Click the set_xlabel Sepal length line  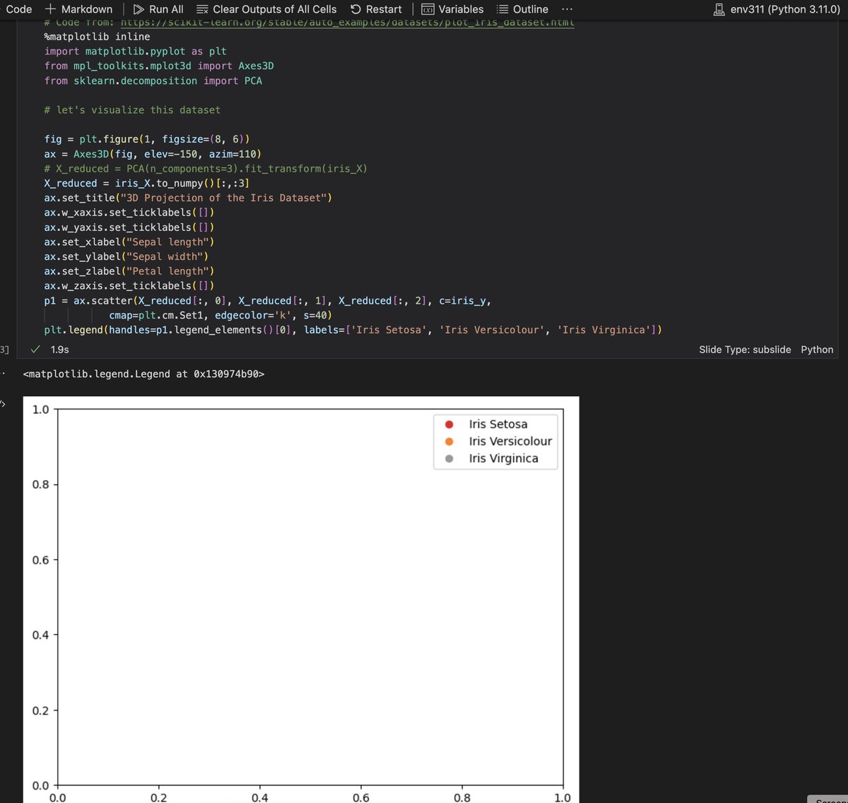pos(129,242)
